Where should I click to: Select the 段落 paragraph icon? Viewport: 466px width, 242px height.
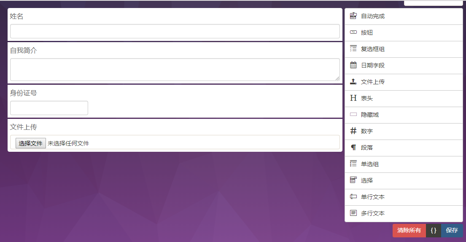tap(353, 148)
